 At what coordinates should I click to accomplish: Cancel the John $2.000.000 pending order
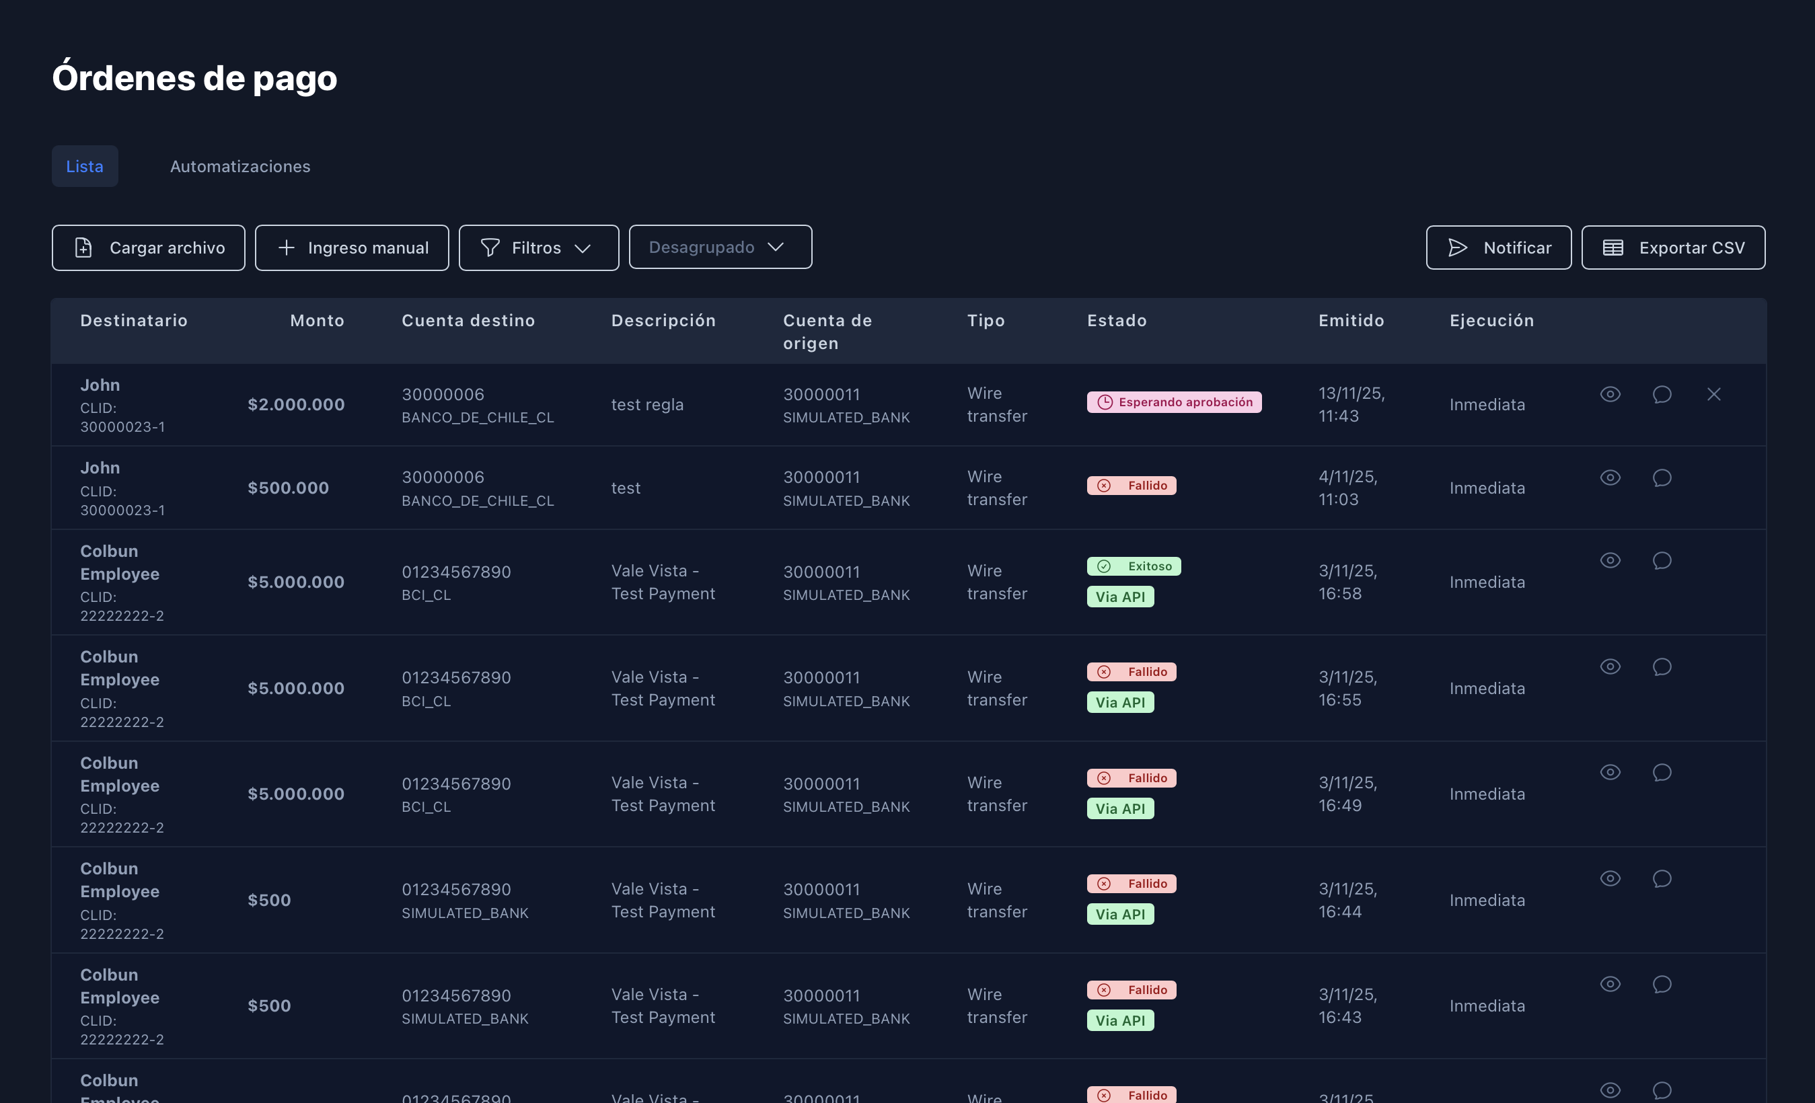point(1714,394)
